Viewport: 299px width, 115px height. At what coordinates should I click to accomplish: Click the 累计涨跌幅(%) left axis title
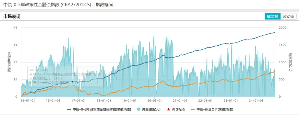pos(9,62)
